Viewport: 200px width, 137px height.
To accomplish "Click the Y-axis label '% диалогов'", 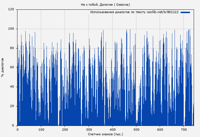I will click(3, 67).
